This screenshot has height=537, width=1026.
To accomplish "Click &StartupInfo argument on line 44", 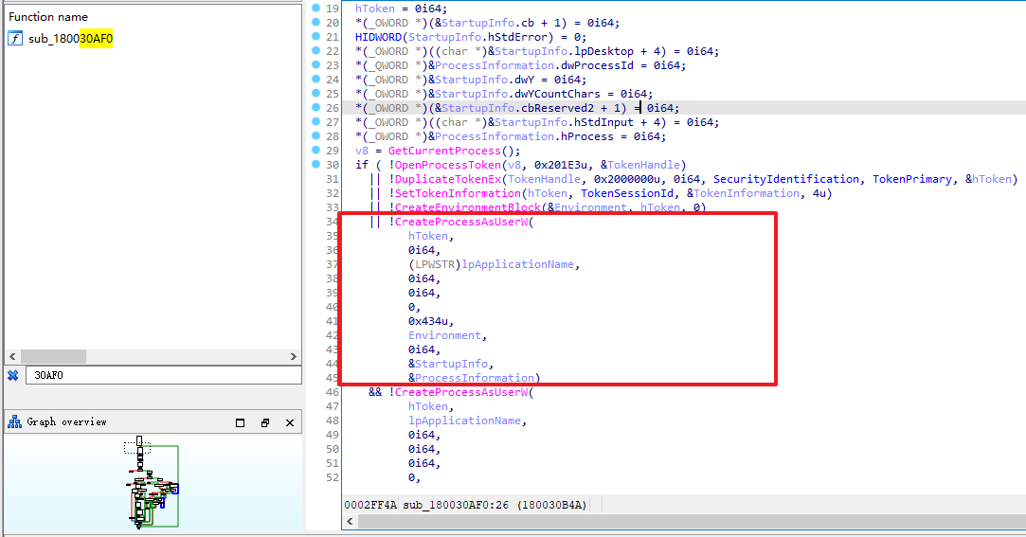I will coord(448,364).
